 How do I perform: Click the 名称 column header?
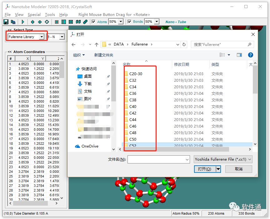pyautogui.click(x=126, y=65)
